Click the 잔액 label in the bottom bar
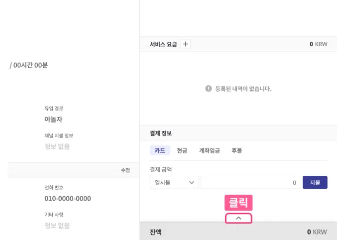This screenshot has height=240, width=337. pos(156,232)
